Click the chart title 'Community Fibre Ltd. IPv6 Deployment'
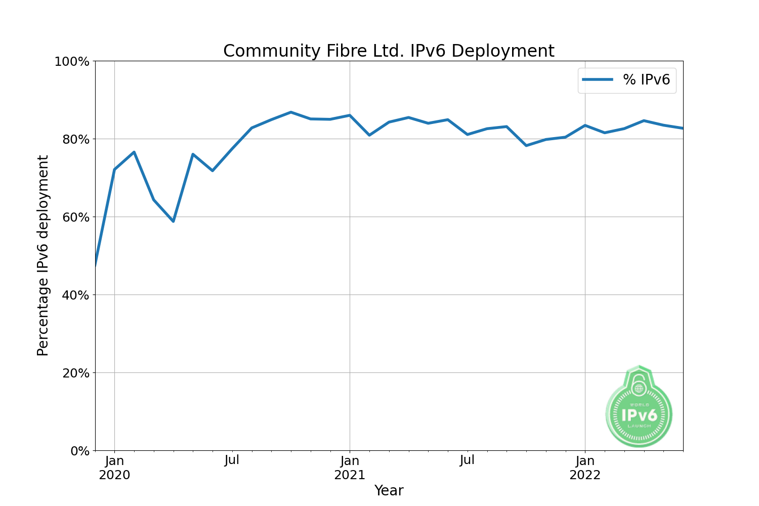The image size is (759, 506). (389, 51)
